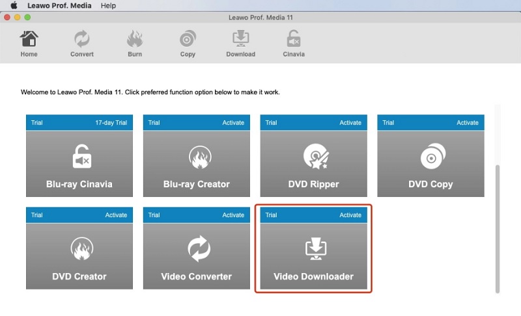The height and width of the screenshot is (316, 521).
Task: Open the Cinavia toolbar icon
Action: (x=294, y=44)
